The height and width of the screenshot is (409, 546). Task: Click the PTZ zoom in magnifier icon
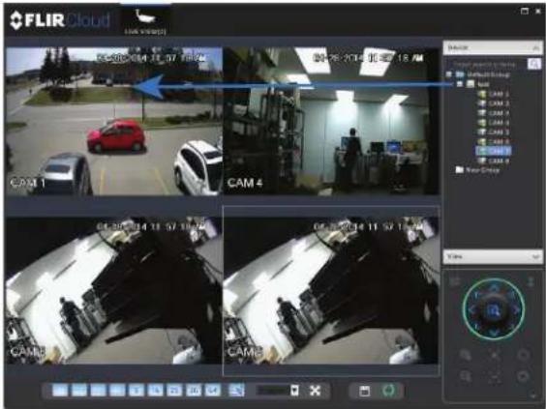466,355
